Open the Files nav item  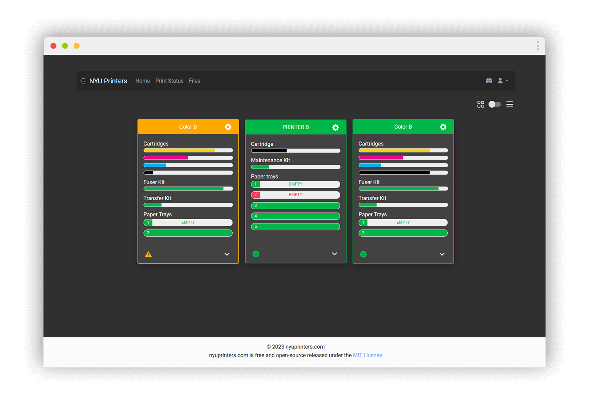(194, 81)
